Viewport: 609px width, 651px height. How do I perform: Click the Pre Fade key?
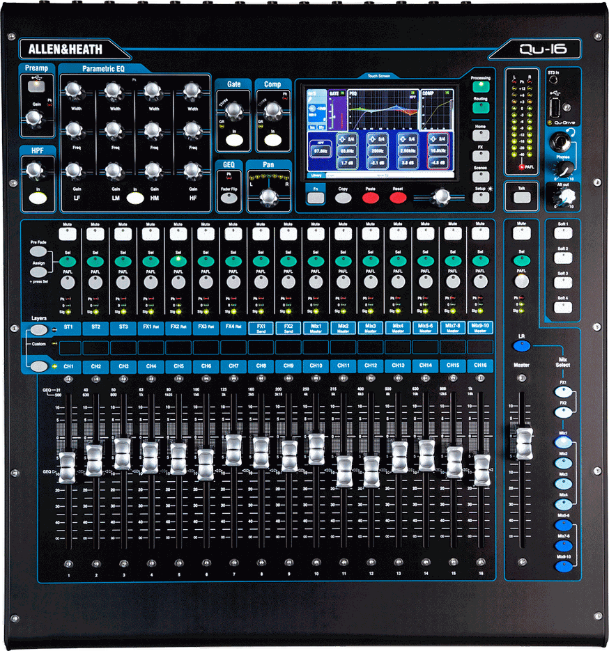38,251
